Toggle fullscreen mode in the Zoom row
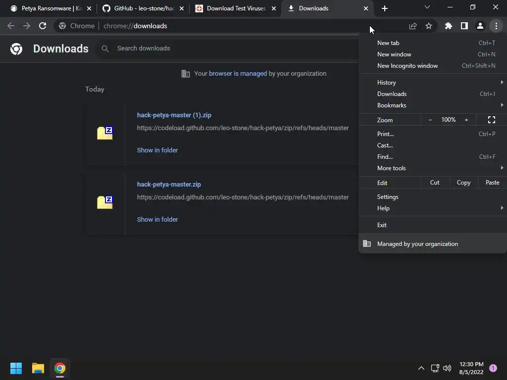The width and height of the screenshot is (507, 380). [x=492, y=120]
